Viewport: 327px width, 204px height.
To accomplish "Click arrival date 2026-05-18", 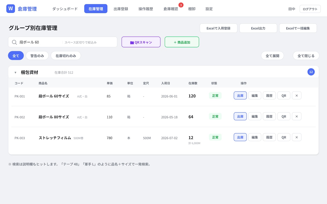I will (x=169, y=117).
